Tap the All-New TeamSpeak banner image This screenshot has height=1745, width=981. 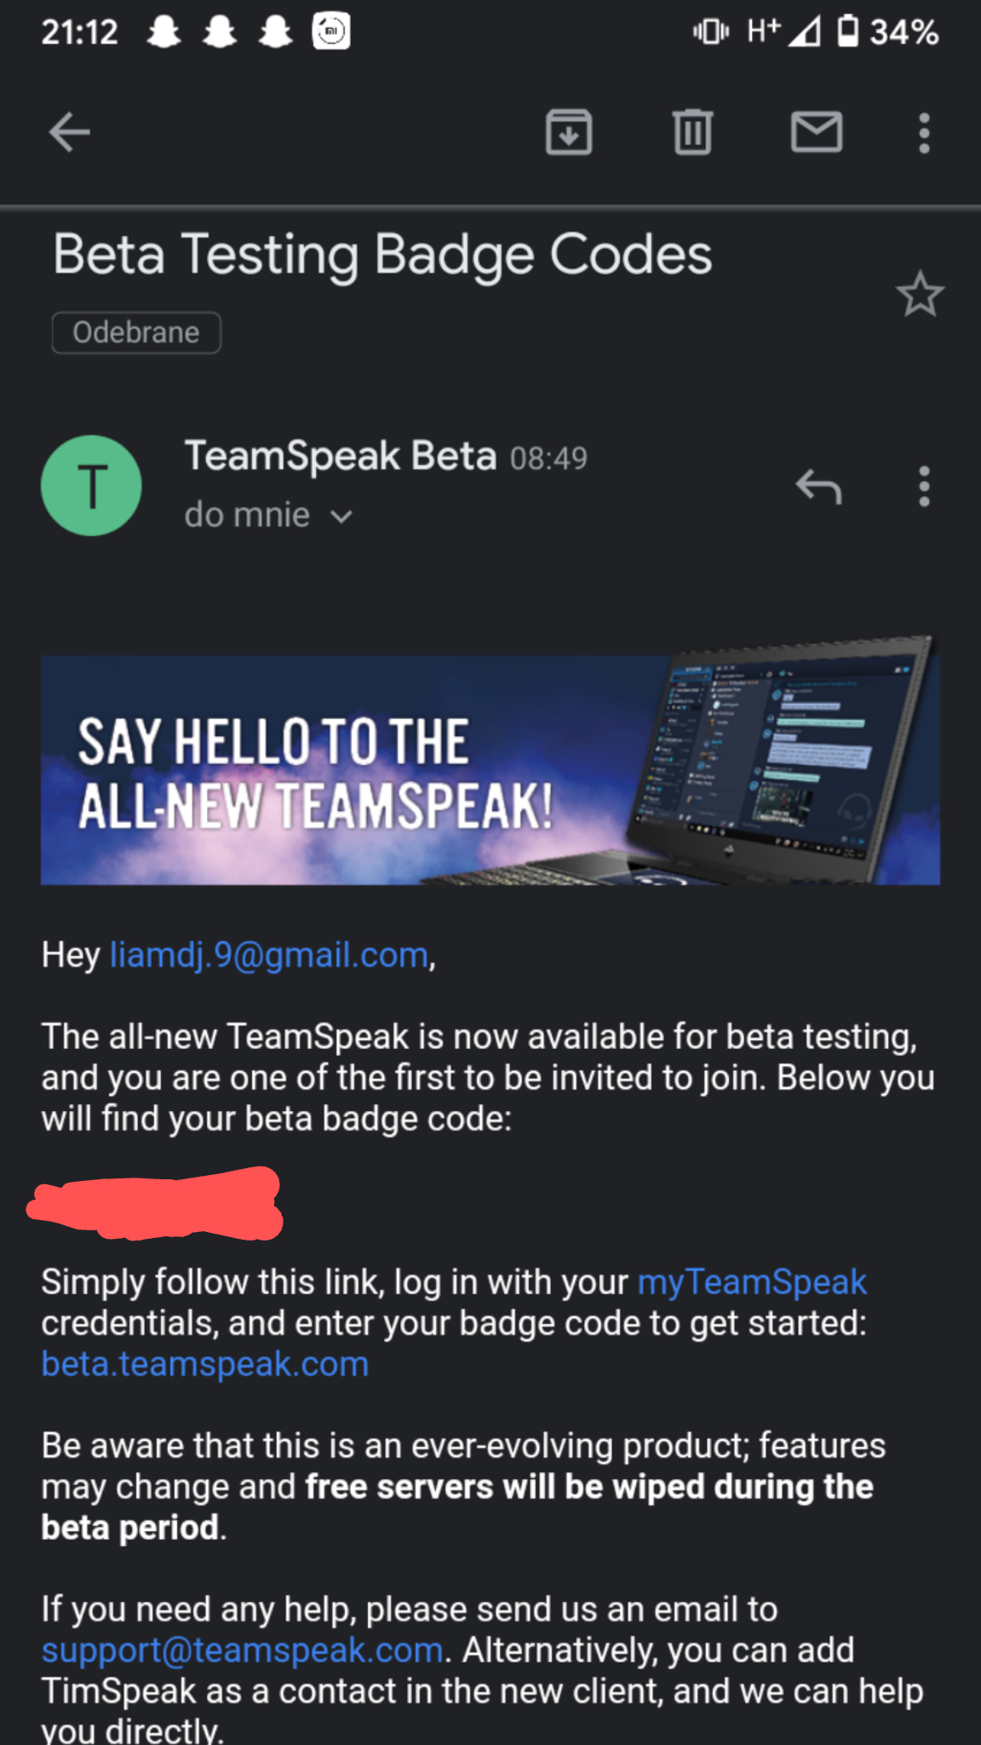[490, 770]
